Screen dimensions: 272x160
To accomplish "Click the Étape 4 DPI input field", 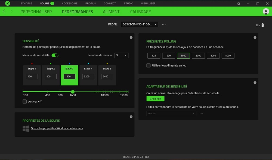I will pyautogui.click(x=88, y=77).
